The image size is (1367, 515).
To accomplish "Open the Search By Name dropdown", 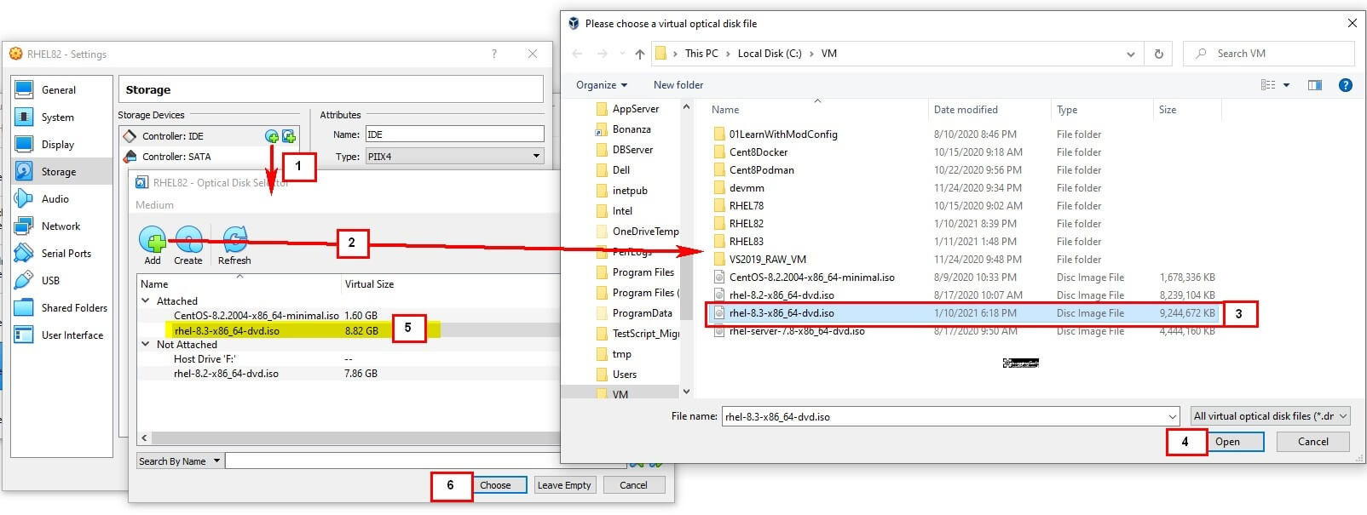I will click(180, 461).
